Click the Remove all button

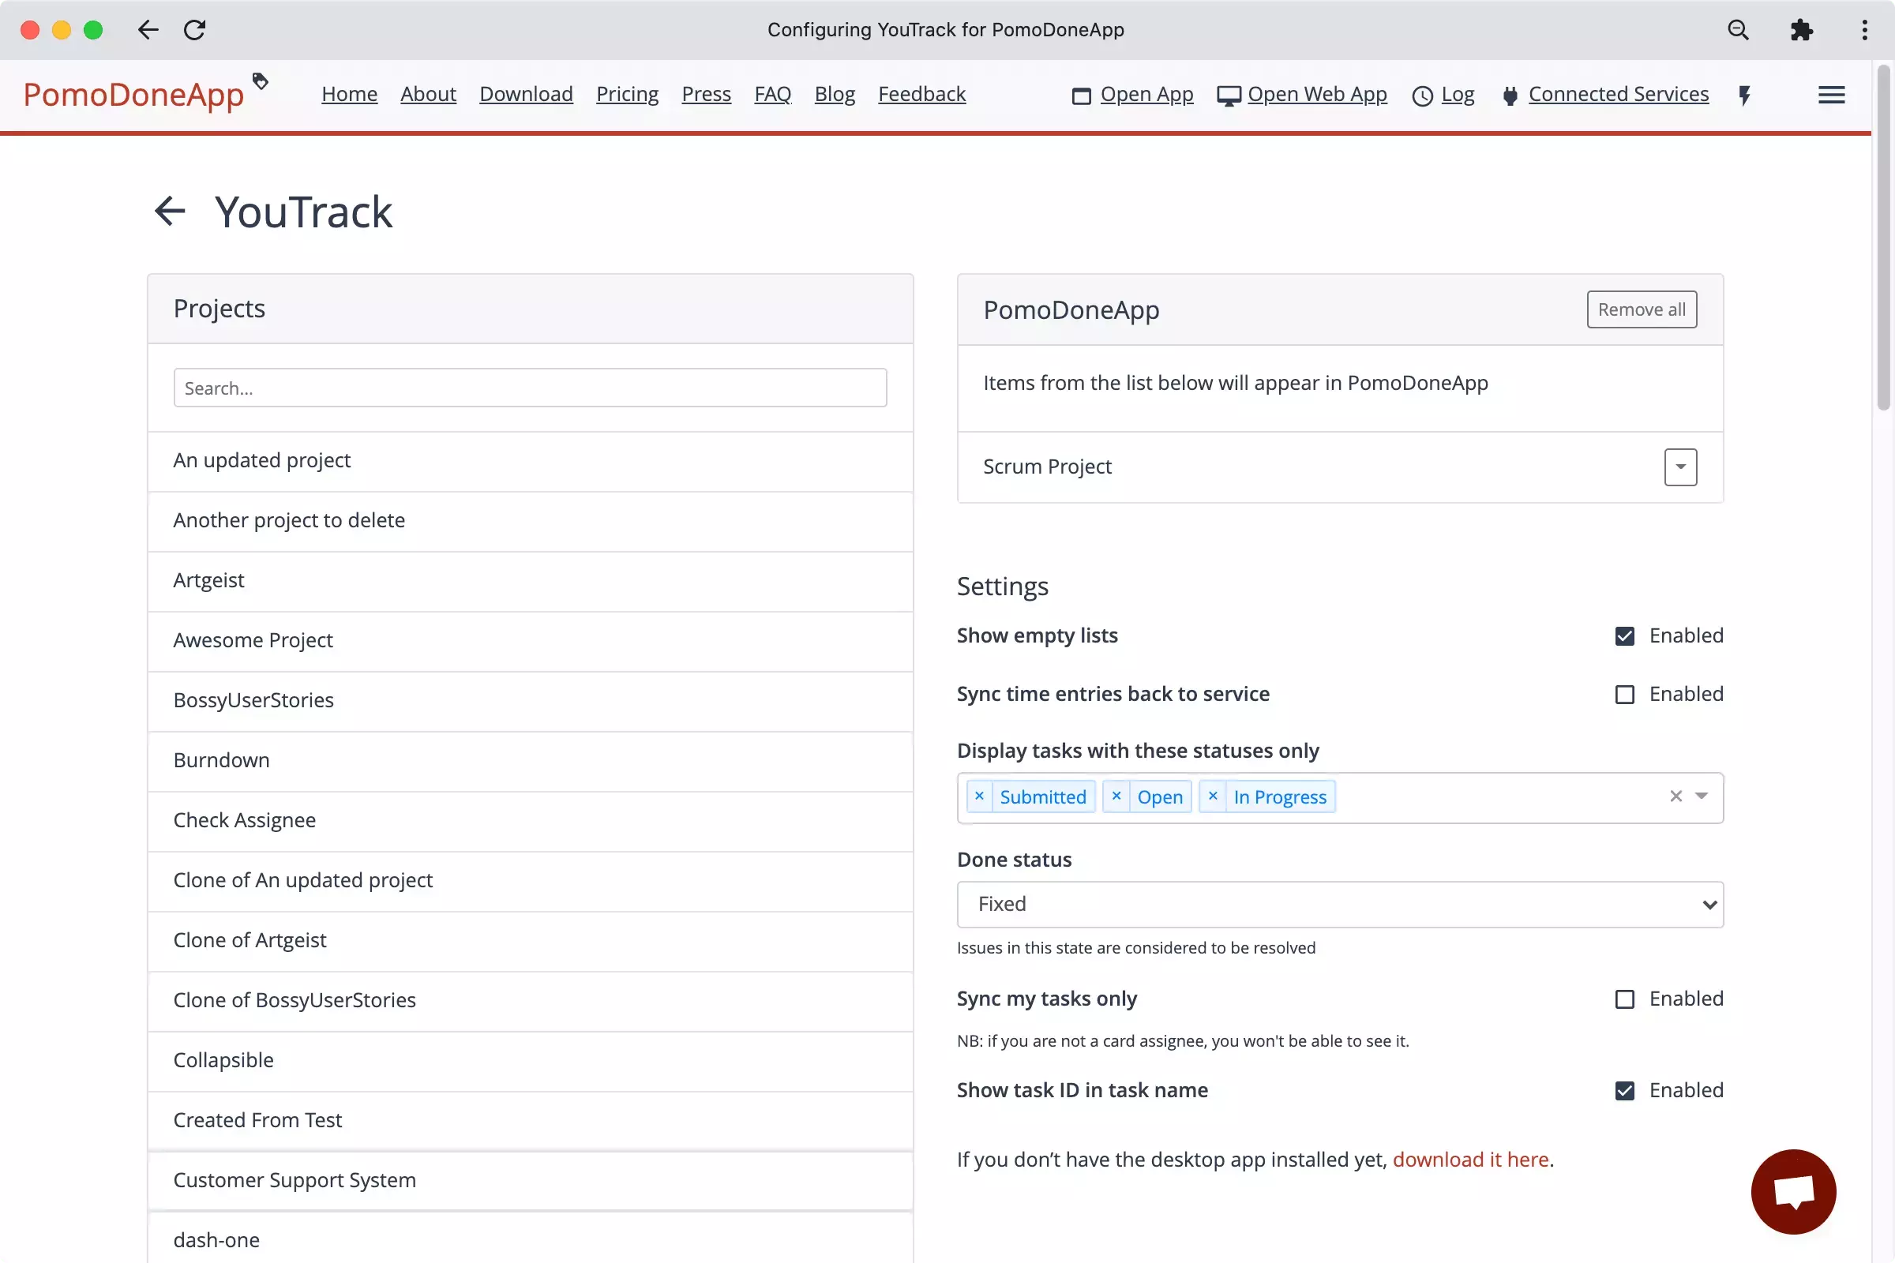point(1642,309)
